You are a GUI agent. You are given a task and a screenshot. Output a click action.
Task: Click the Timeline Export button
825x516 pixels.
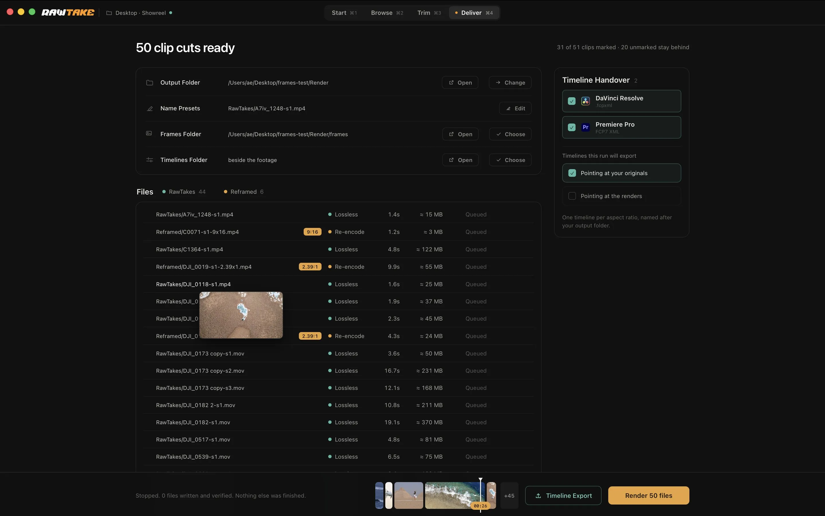click(563, 496)
